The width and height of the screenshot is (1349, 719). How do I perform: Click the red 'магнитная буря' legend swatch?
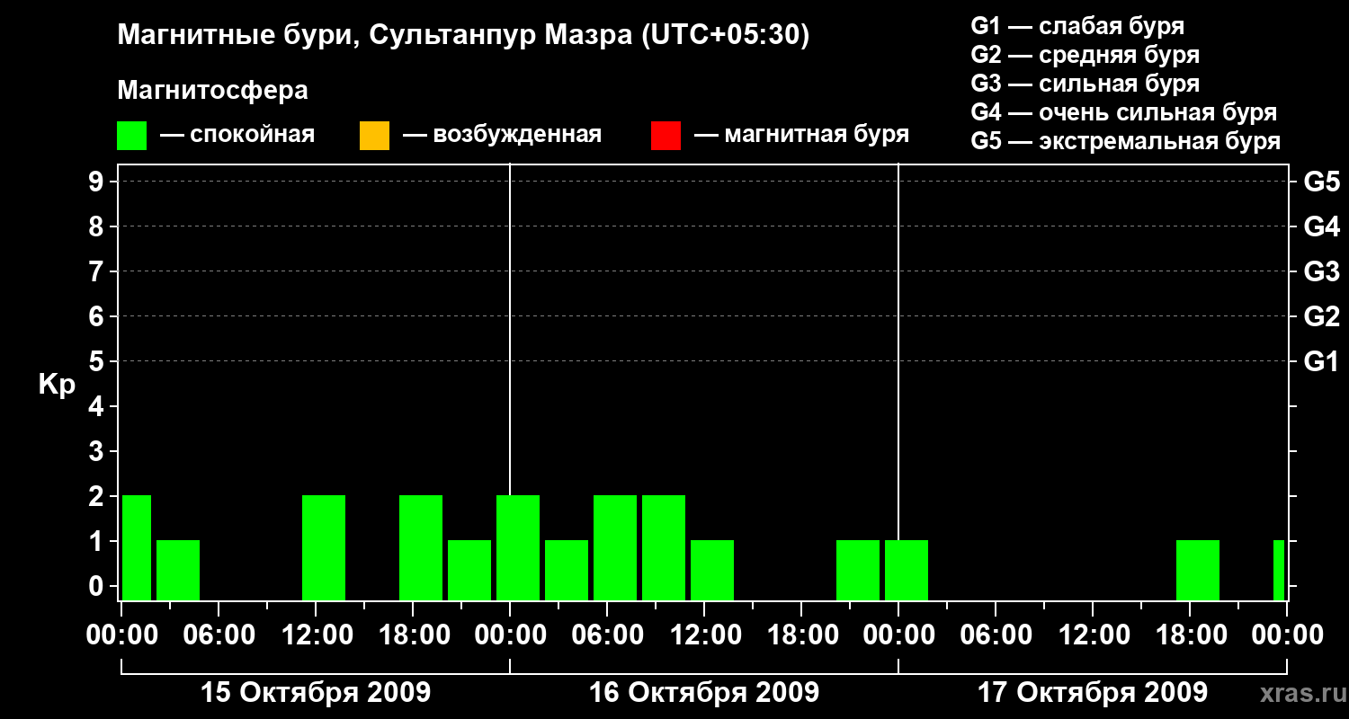(666, 136)
